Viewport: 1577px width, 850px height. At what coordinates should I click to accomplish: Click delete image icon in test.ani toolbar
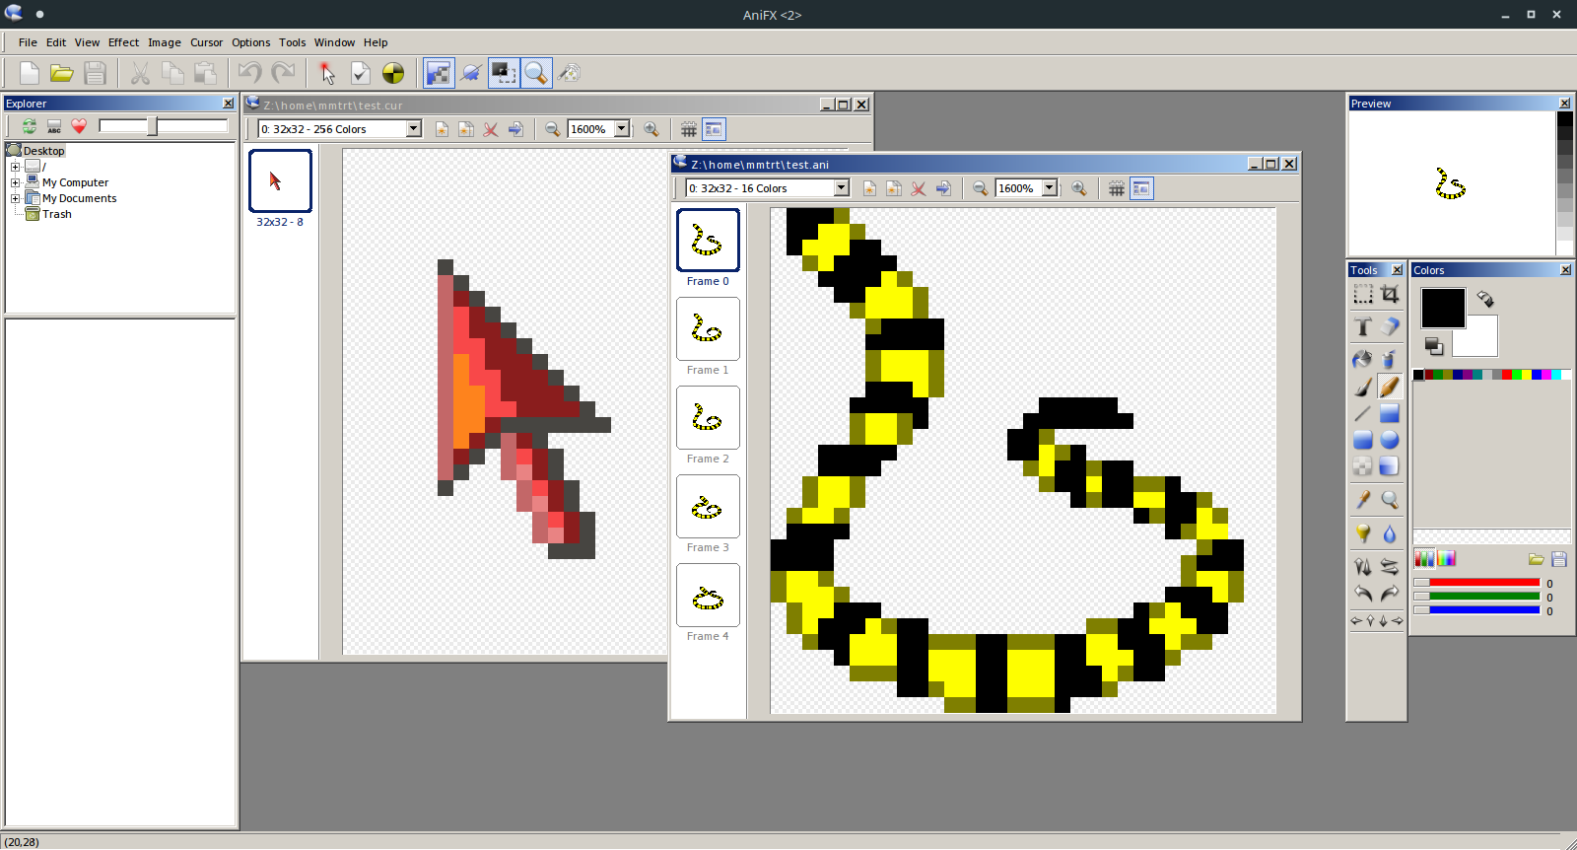pos(919,188)
